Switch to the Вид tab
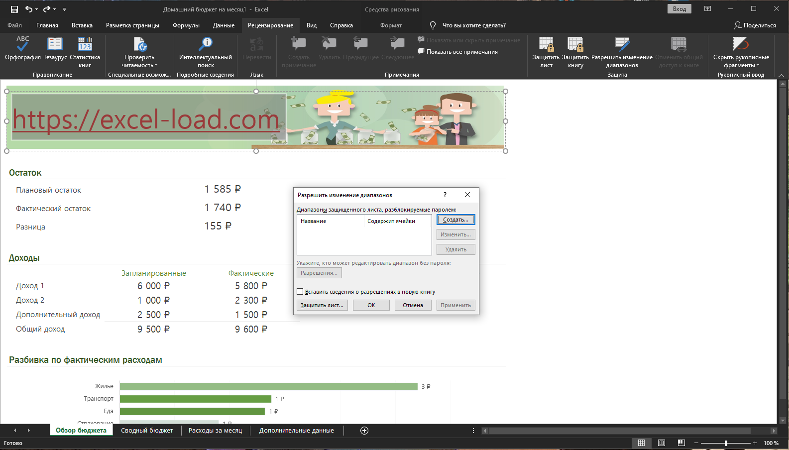 (312, 25)
